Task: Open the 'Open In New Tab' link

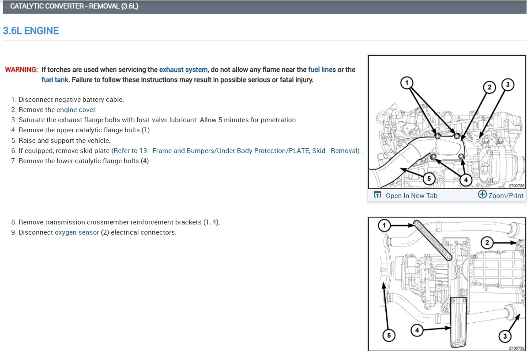Action: [x=411, y=195]
